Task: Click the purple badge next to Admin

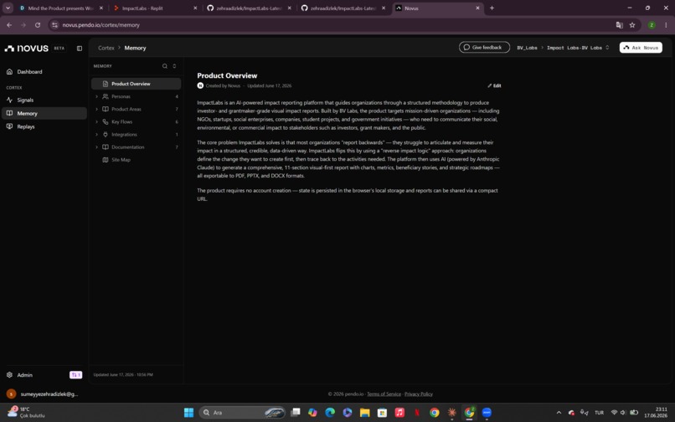Action: pos(75,375)
